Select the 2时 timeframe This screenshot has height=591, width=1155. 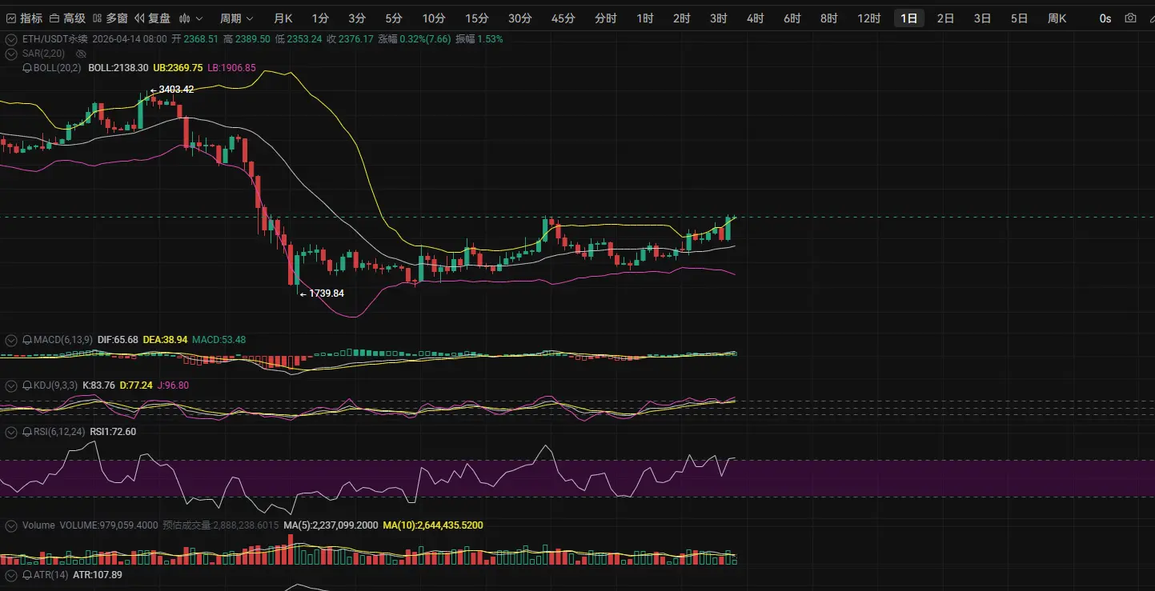tap(682, 18)
